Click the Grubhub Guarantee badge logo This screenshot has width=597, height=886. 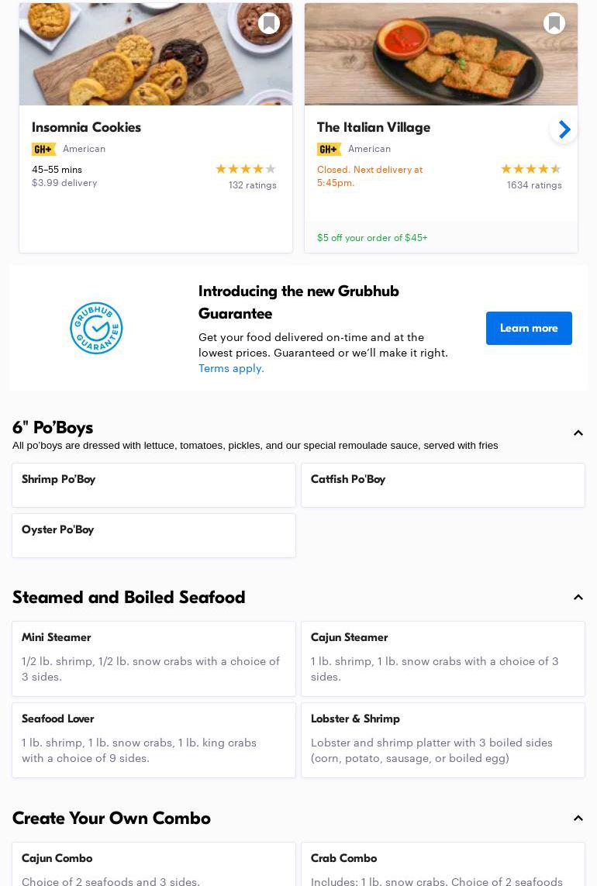point(96,328)
